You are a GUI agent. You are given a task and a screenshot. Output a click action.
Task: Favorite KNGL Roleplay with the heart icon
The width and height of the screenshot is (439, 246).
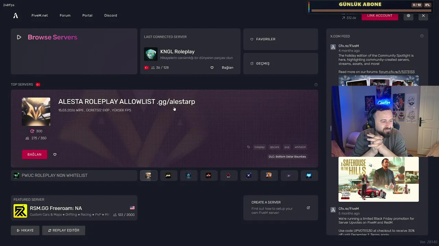pyautogui.click(x=212, y=68)
